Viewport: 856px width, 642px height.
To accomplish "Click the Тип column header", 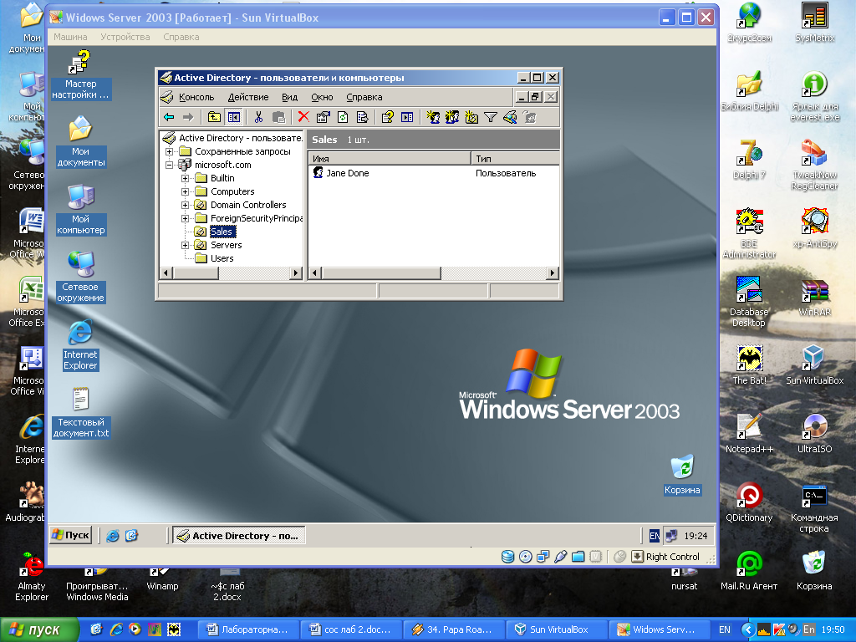I will [x=515, y=159].
